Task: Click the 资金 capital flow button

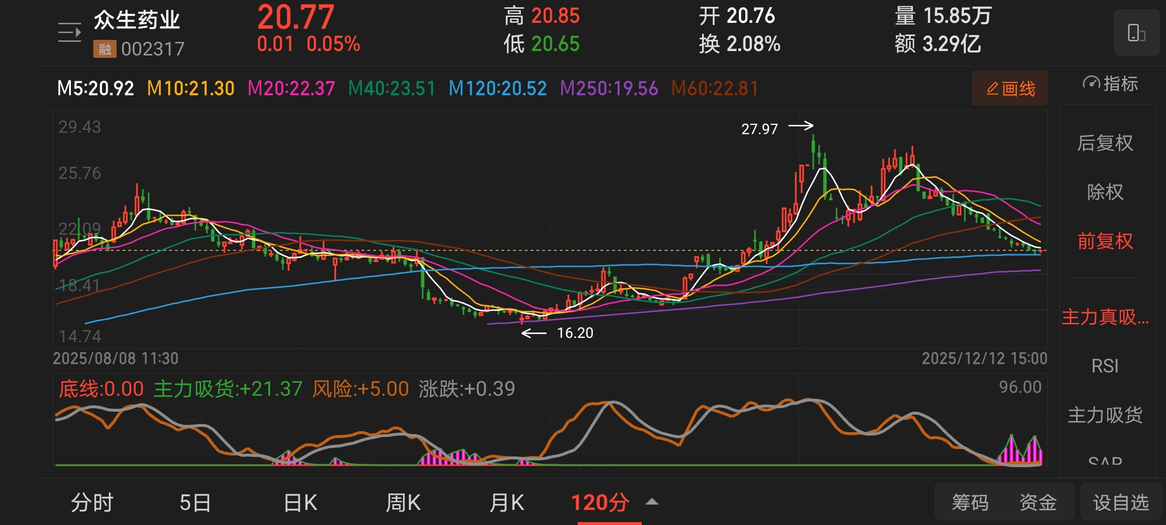Action: coord(1038,503)
